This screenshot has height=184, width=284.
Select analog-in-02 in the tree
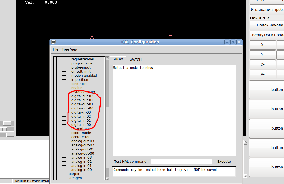tap(81, 162)
